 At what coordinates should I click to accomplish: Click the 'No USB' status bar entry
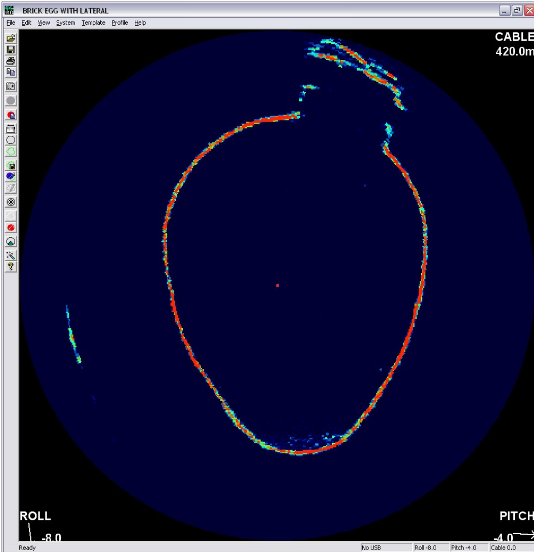click(386, 547)
